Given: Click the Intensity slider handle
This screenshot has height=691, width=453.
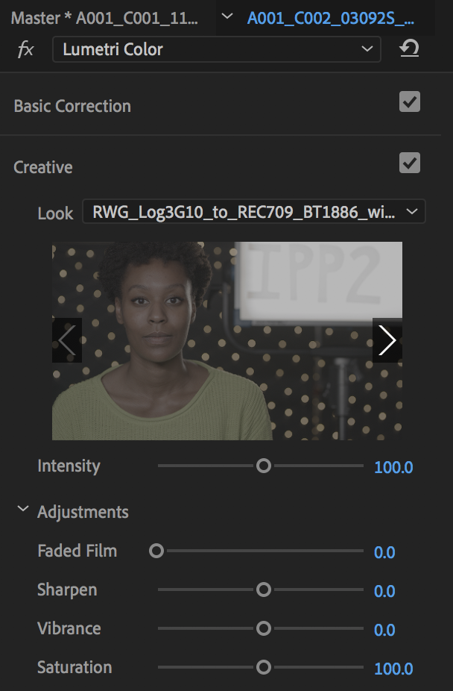Looking at the screenshot, I should [x=264, y=466].
